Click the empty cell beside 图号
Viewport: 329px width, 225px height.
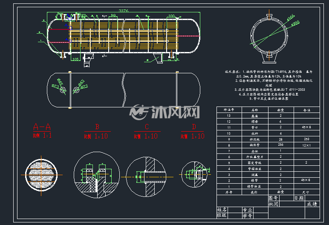pos(286,198)
